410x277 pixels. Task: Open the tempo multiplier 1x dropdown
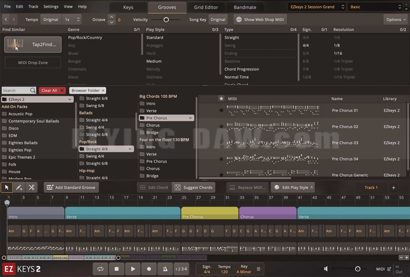(72, 19)
